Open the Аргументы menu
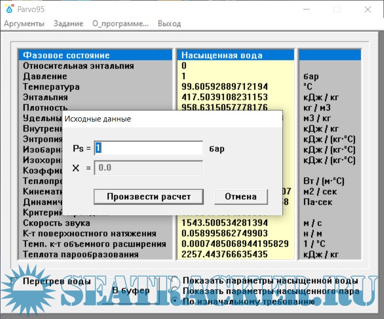The height and width of the screenshot is (319, 384). (24, 24)
